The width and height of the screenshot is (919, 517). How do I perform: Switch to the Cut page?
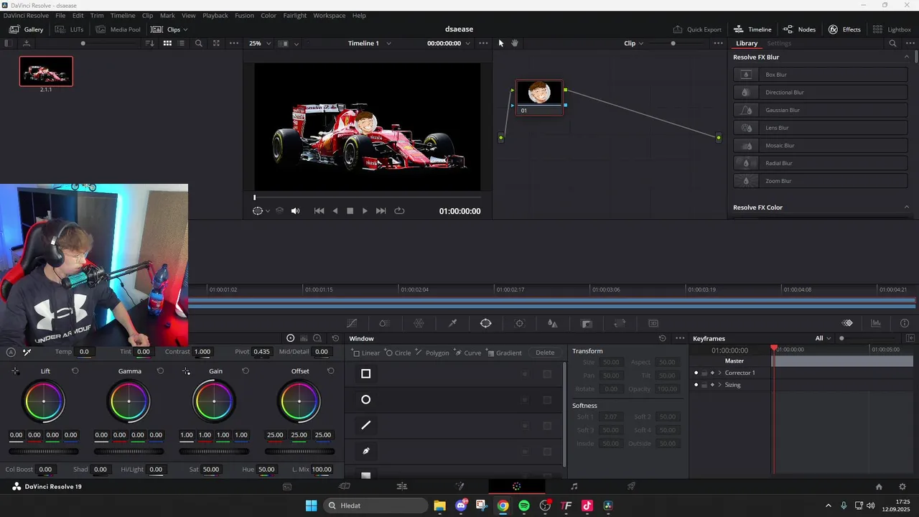click(x=345, y=486)
